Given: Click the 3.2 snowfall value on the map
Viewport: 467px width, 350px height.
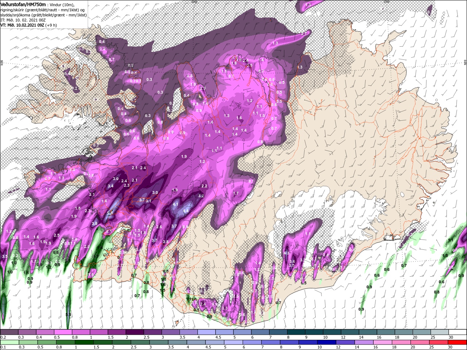Looking at the screenshot, I should [201, 196].
